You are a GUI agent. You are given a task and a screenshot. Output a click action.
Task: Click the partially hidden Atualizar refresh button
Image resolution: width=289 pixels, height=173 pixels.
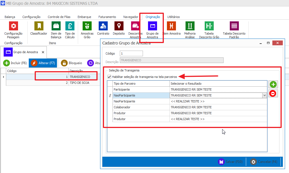click(94, 63)
